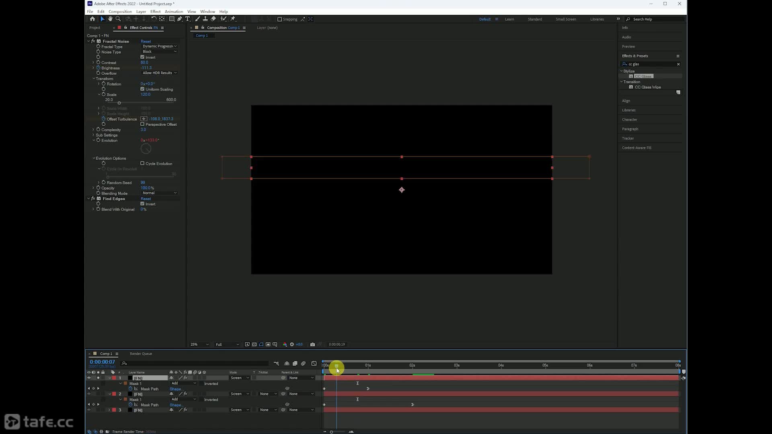Viewport: 772px width, 434px height.
Task: Open the Noise Type dropdown
Action: click(159, 51)
